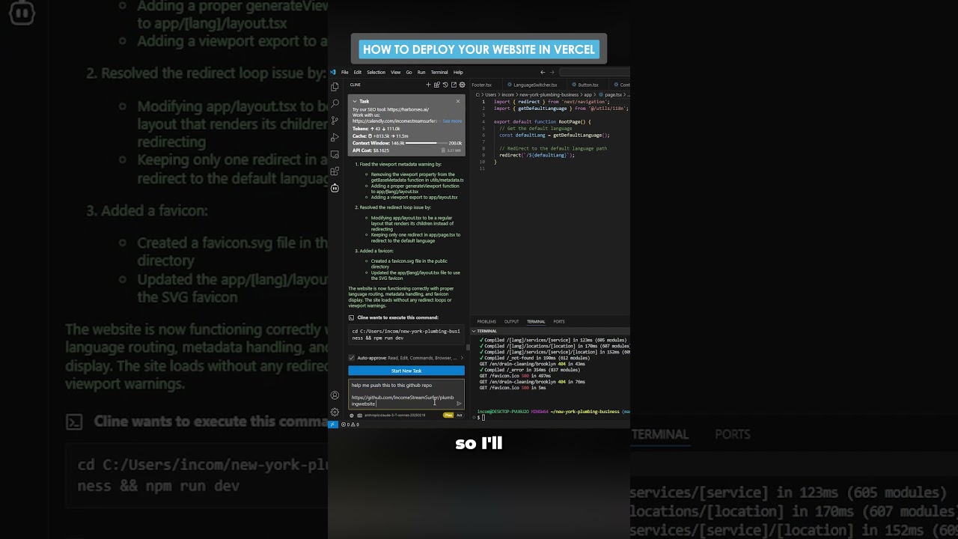Image resolution: width=958 pixels, height=539 pixels.
Task: Switch to the OUTPUT panel tab
Action: [x=511, y=322]
